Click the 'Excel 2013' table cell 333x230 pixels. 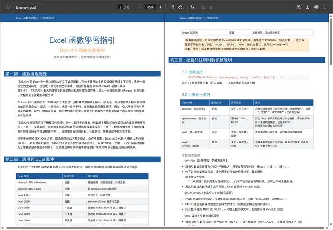pyautogui.click(x=39, y=214)
